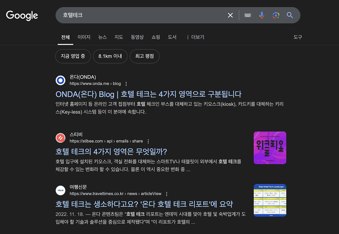The width and height of the screenshot is (339, 234).
Task: Open more options for the traveltimes.co.kr result
Action: pyautogui.click(x=167, y=194)
